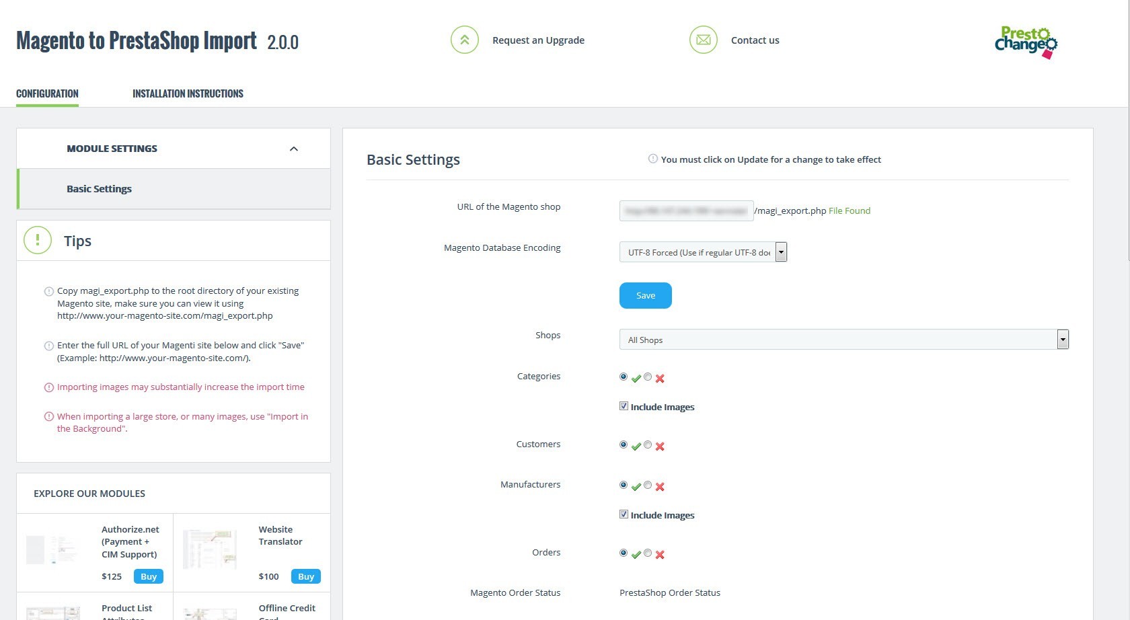Select the Yes radio for Customers

[624, 444]
